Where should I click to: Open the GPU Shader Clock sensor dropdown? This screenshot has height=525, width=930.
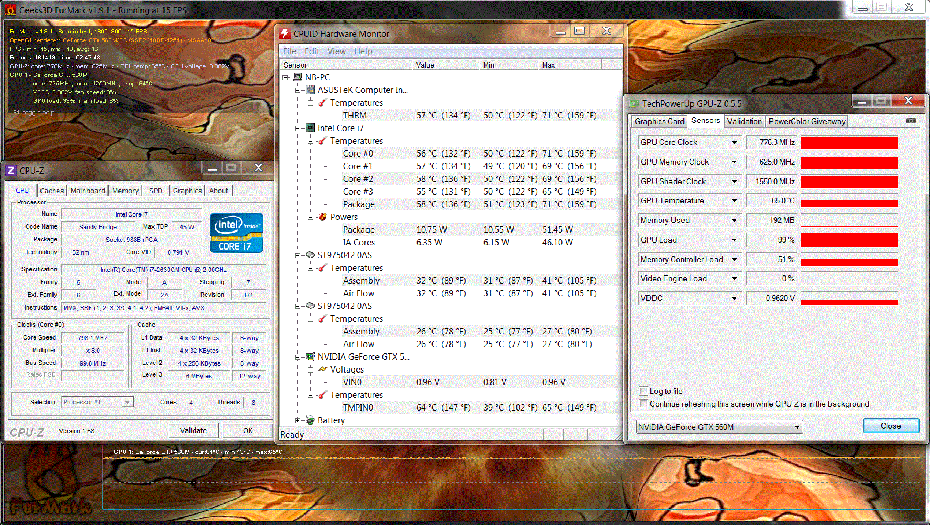pyautogui.click(x=734, y=181)
